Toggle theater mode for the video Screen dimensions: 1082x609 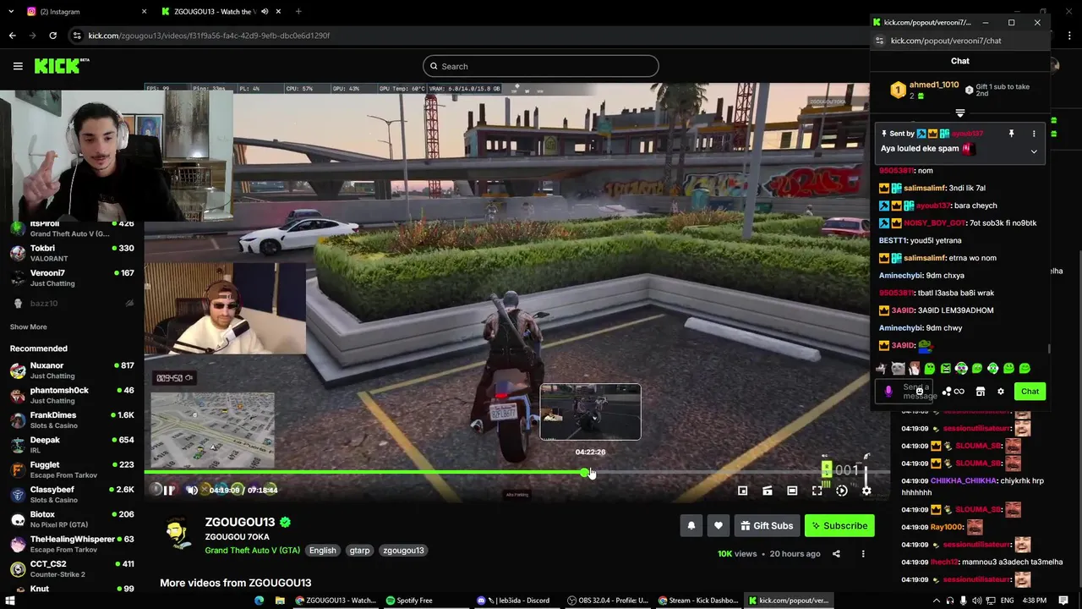click(x=792, y=491)
